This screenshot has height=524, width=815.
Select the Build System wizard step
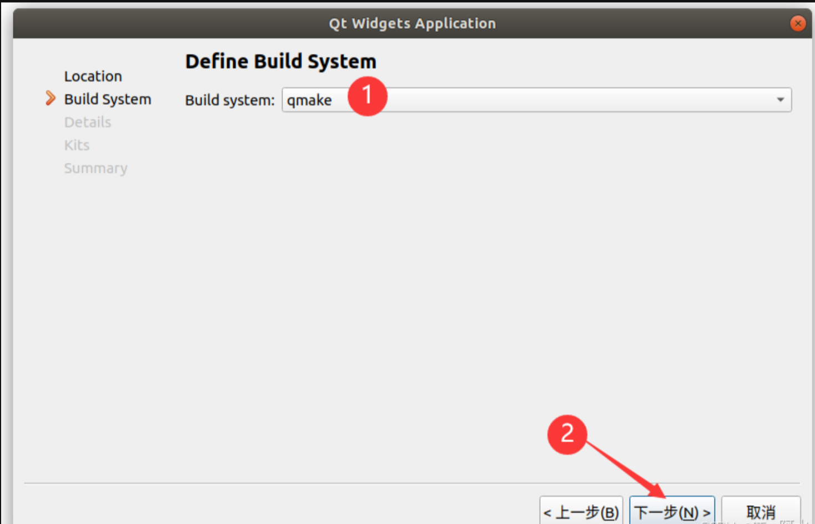pos(108,99)
